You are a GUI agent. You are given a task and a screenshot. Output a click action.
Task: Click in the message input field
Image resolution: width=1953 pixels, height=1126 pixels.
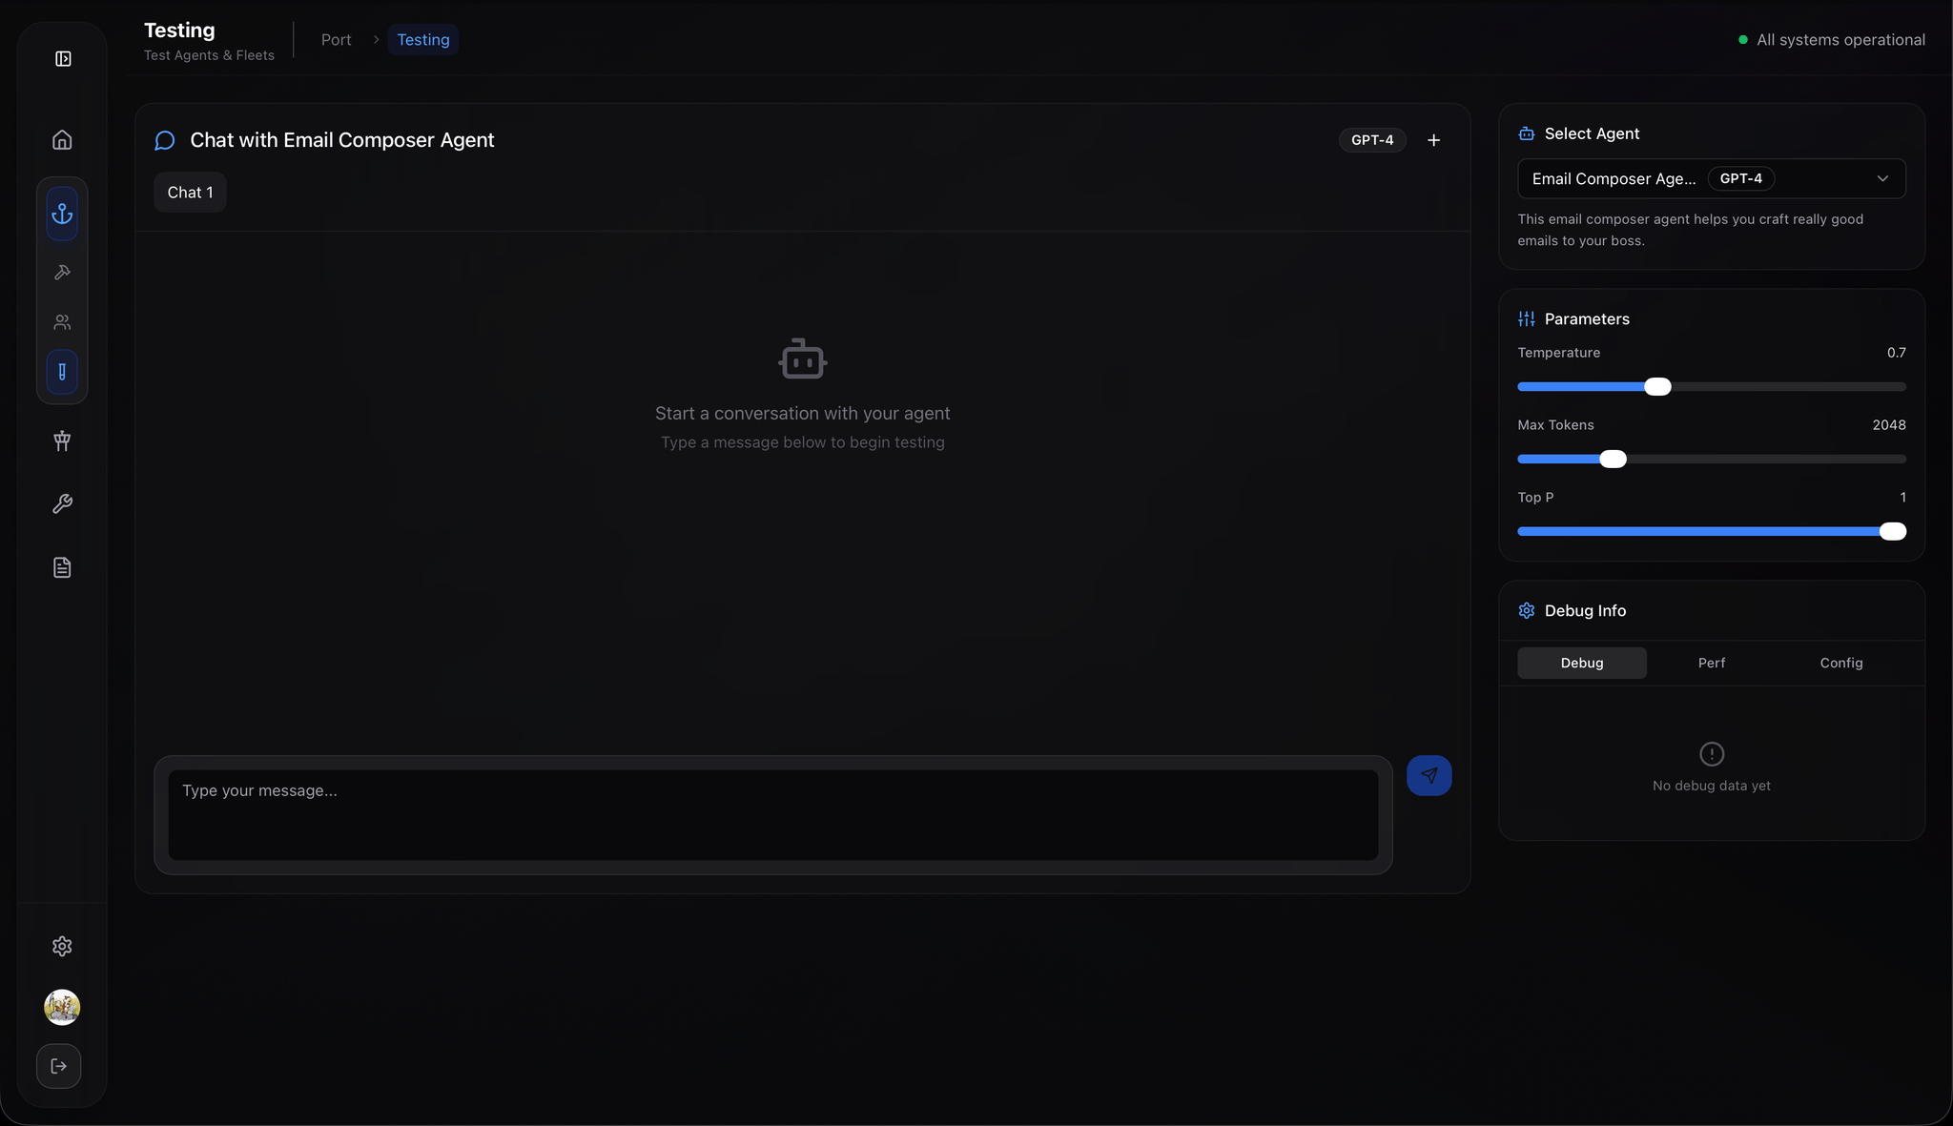pyautogui.click(x=772, y=814)
